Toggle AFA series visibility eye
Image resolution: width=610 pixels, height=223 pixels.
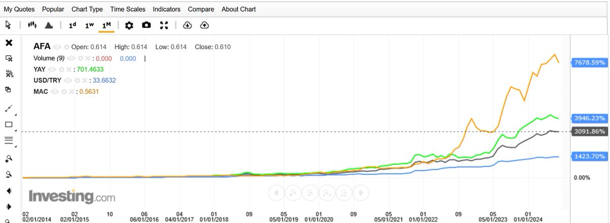[x=57, y=47]
